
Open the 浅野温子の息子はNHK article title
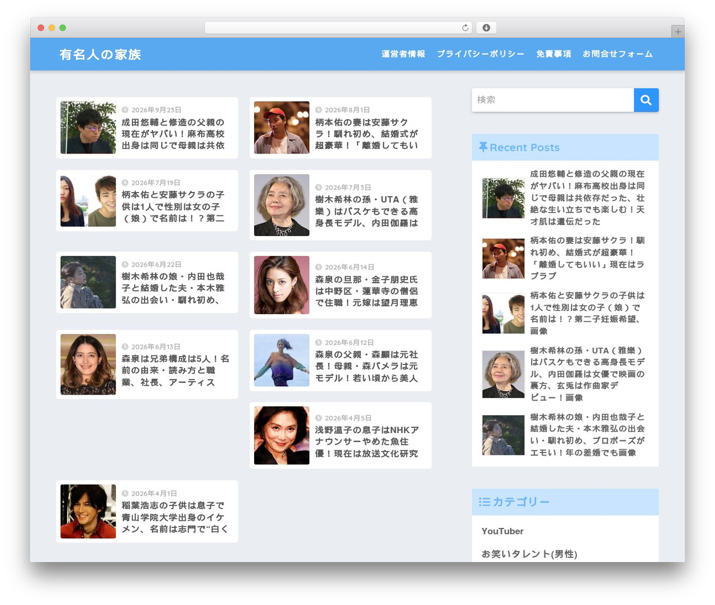(x=366, y=441)
